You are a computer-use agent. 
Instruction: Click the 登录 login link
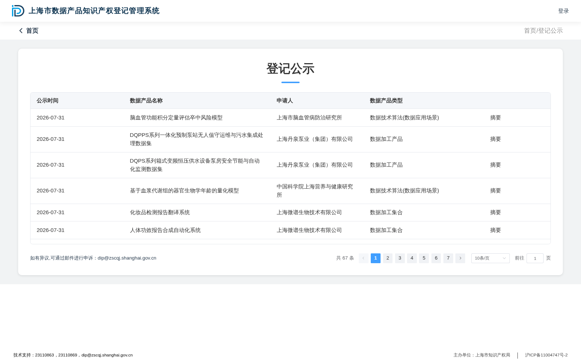(x=564, y=11)
